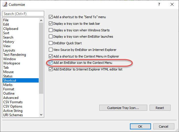Click the category list scroll down arrow

pos(41,115)
